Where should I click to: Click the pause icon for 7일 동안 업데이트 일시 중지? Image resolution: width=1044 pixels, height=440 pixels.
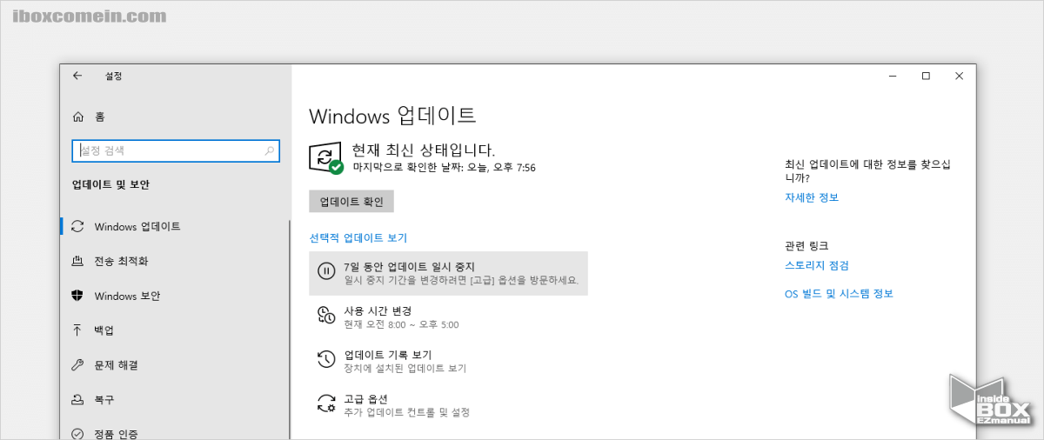pyautogui.click(x=325, y=272)
